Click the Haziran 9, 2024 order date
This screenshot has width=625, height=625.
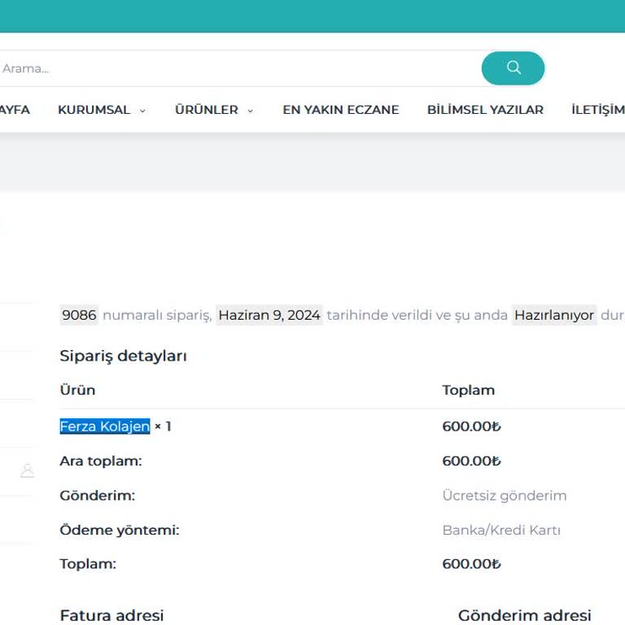[x=269, y=315]
